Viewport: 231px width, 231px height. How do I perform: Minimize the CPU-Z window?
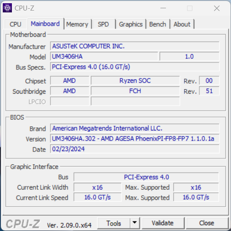[x=163, y=8]
